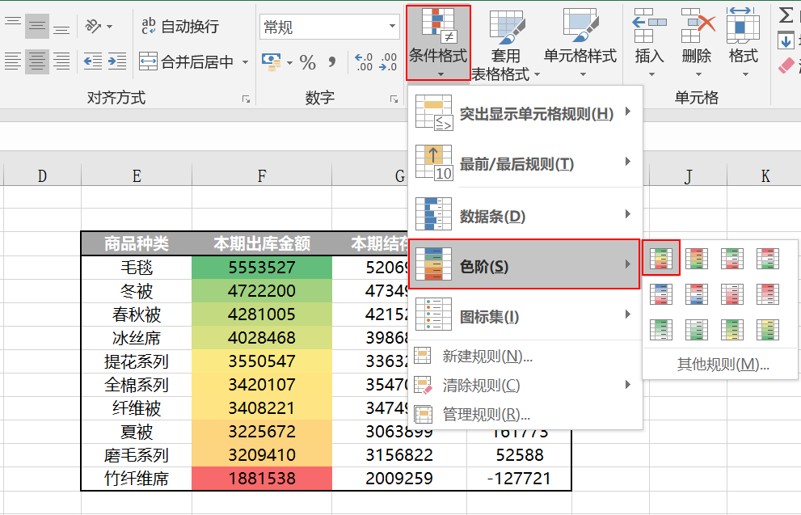Choose green-white-red color scale
The image size is (801, 515).
tap(732, 258)
